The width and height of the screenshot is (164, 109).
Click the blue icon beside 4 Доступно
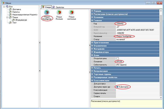pos(117,87)
